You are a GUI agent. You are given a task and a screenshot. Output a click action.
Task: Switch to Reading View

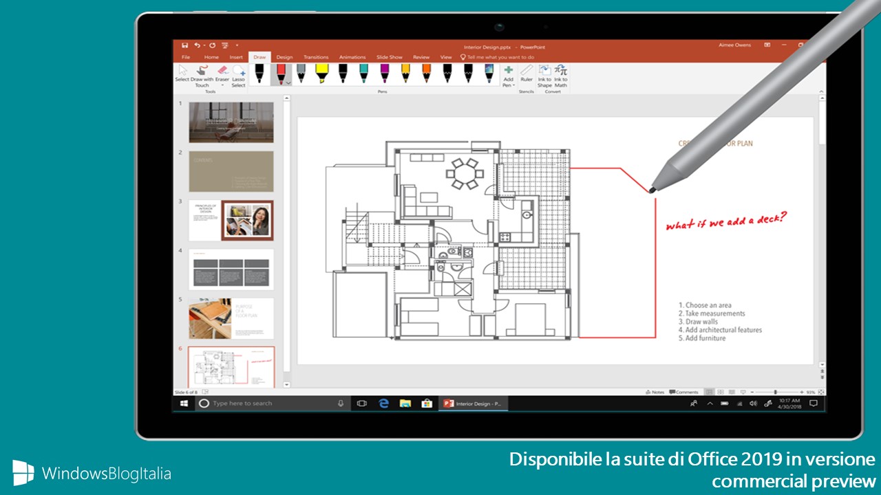click(732, 392)
